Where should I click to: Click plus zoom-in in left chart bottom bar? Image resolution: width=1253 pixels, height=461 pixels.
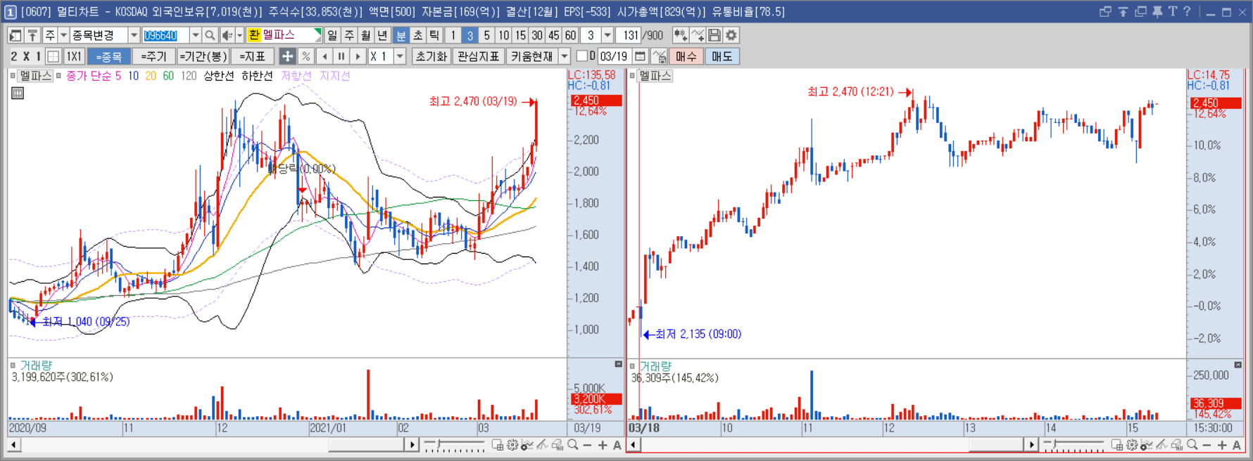pyautogui.click(x=603, y=445)
